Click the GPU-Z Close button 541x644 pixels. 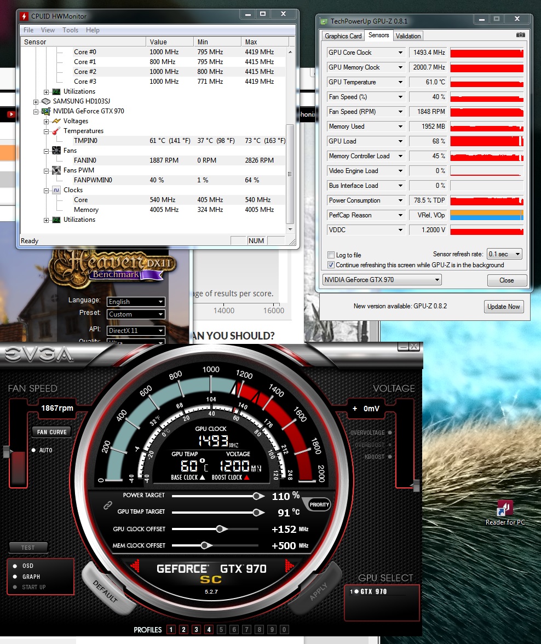[507, 280]
